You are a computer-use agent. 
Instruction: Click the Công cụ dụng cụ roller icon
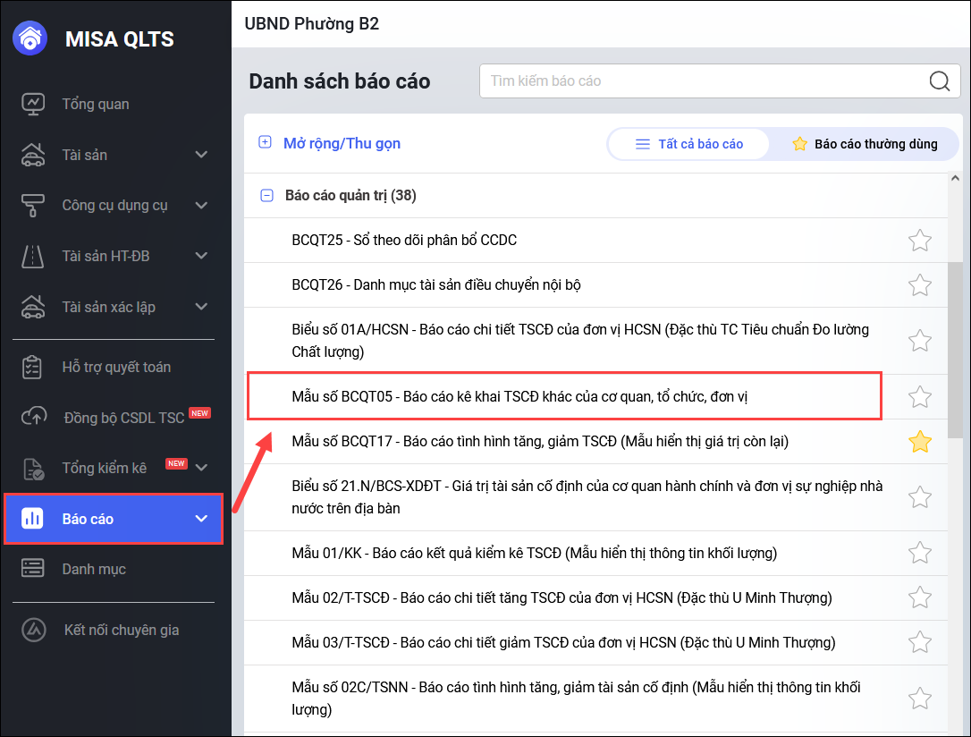coord(33,206)
